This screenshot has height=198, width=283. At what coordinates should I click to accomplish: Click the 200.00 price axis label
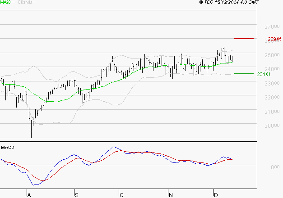[x=272, y=126]
